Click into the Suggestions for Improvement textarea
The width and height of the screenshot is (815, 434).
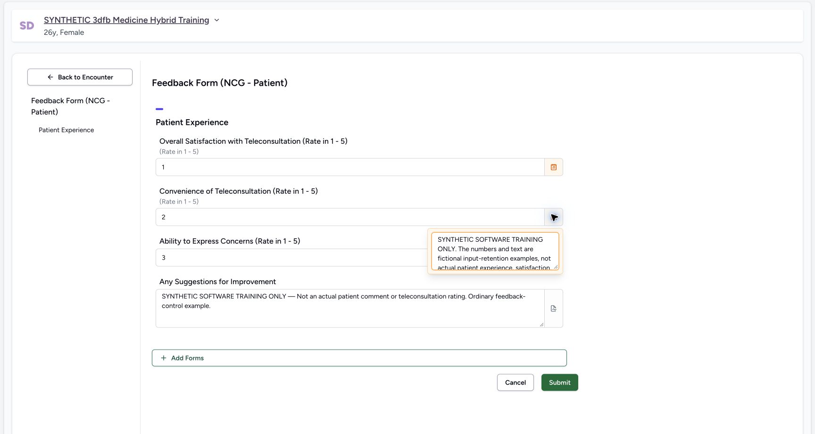coord(350,309)
